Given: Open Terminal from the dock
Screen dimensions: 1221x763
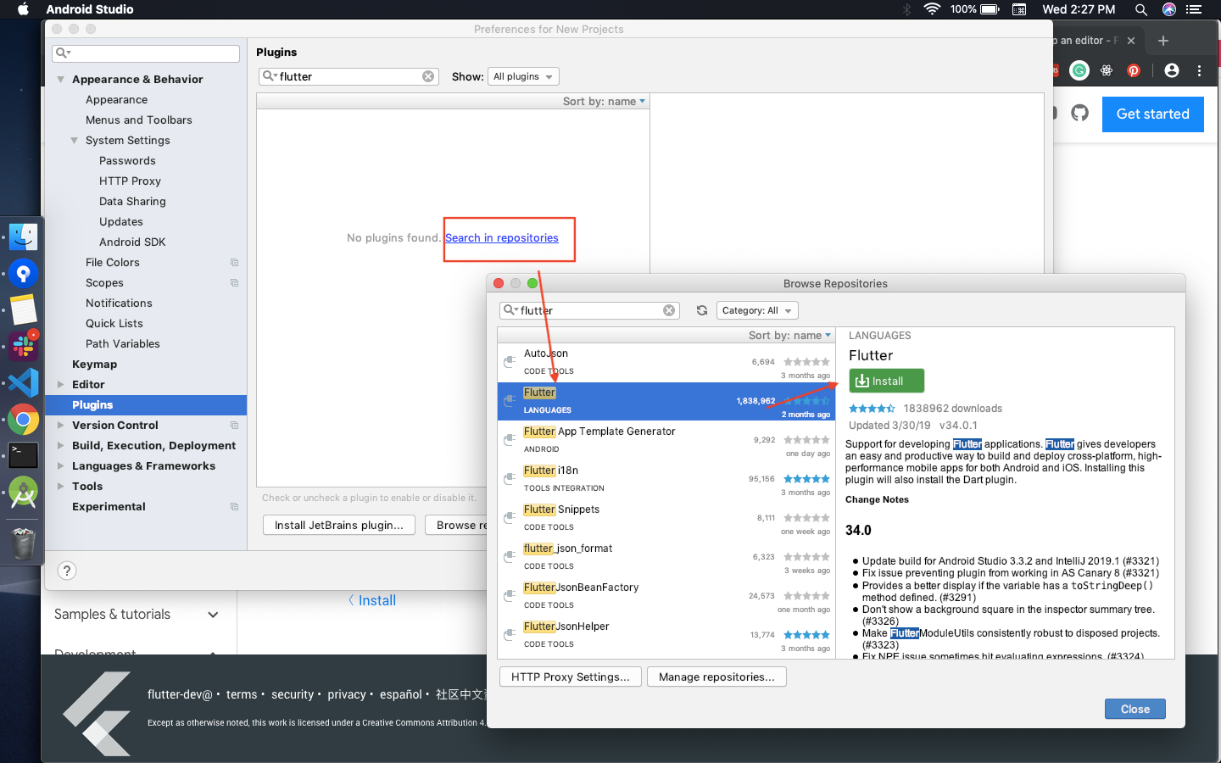Looking at the screenshot, I should tap(23, 455).
